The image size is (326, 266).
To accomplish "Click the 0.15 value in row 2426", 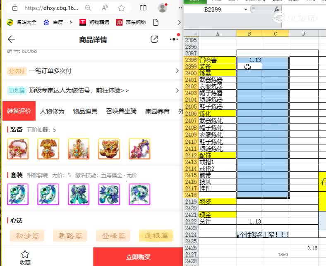I will [x=312, y=248].
